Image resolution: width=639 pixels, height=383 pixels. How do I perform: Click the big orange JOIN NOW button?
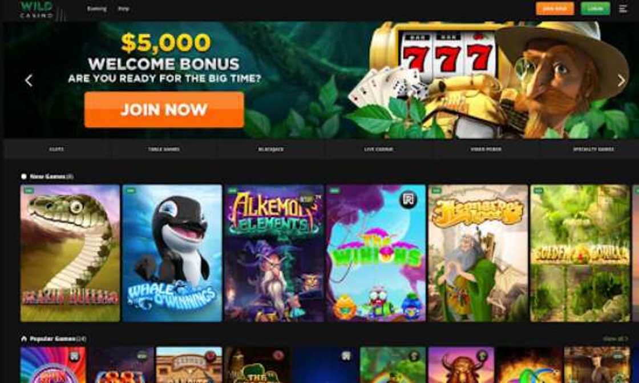164,110
